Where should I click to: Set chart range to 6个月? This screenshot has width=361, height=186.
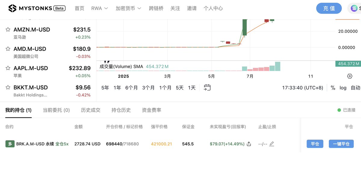[131, 88]
